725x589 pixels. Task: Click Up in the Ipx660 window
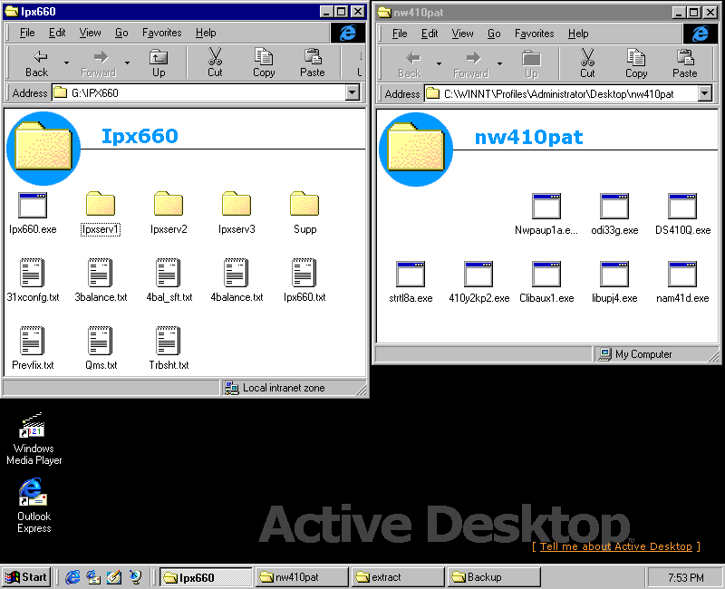point(159,63)
